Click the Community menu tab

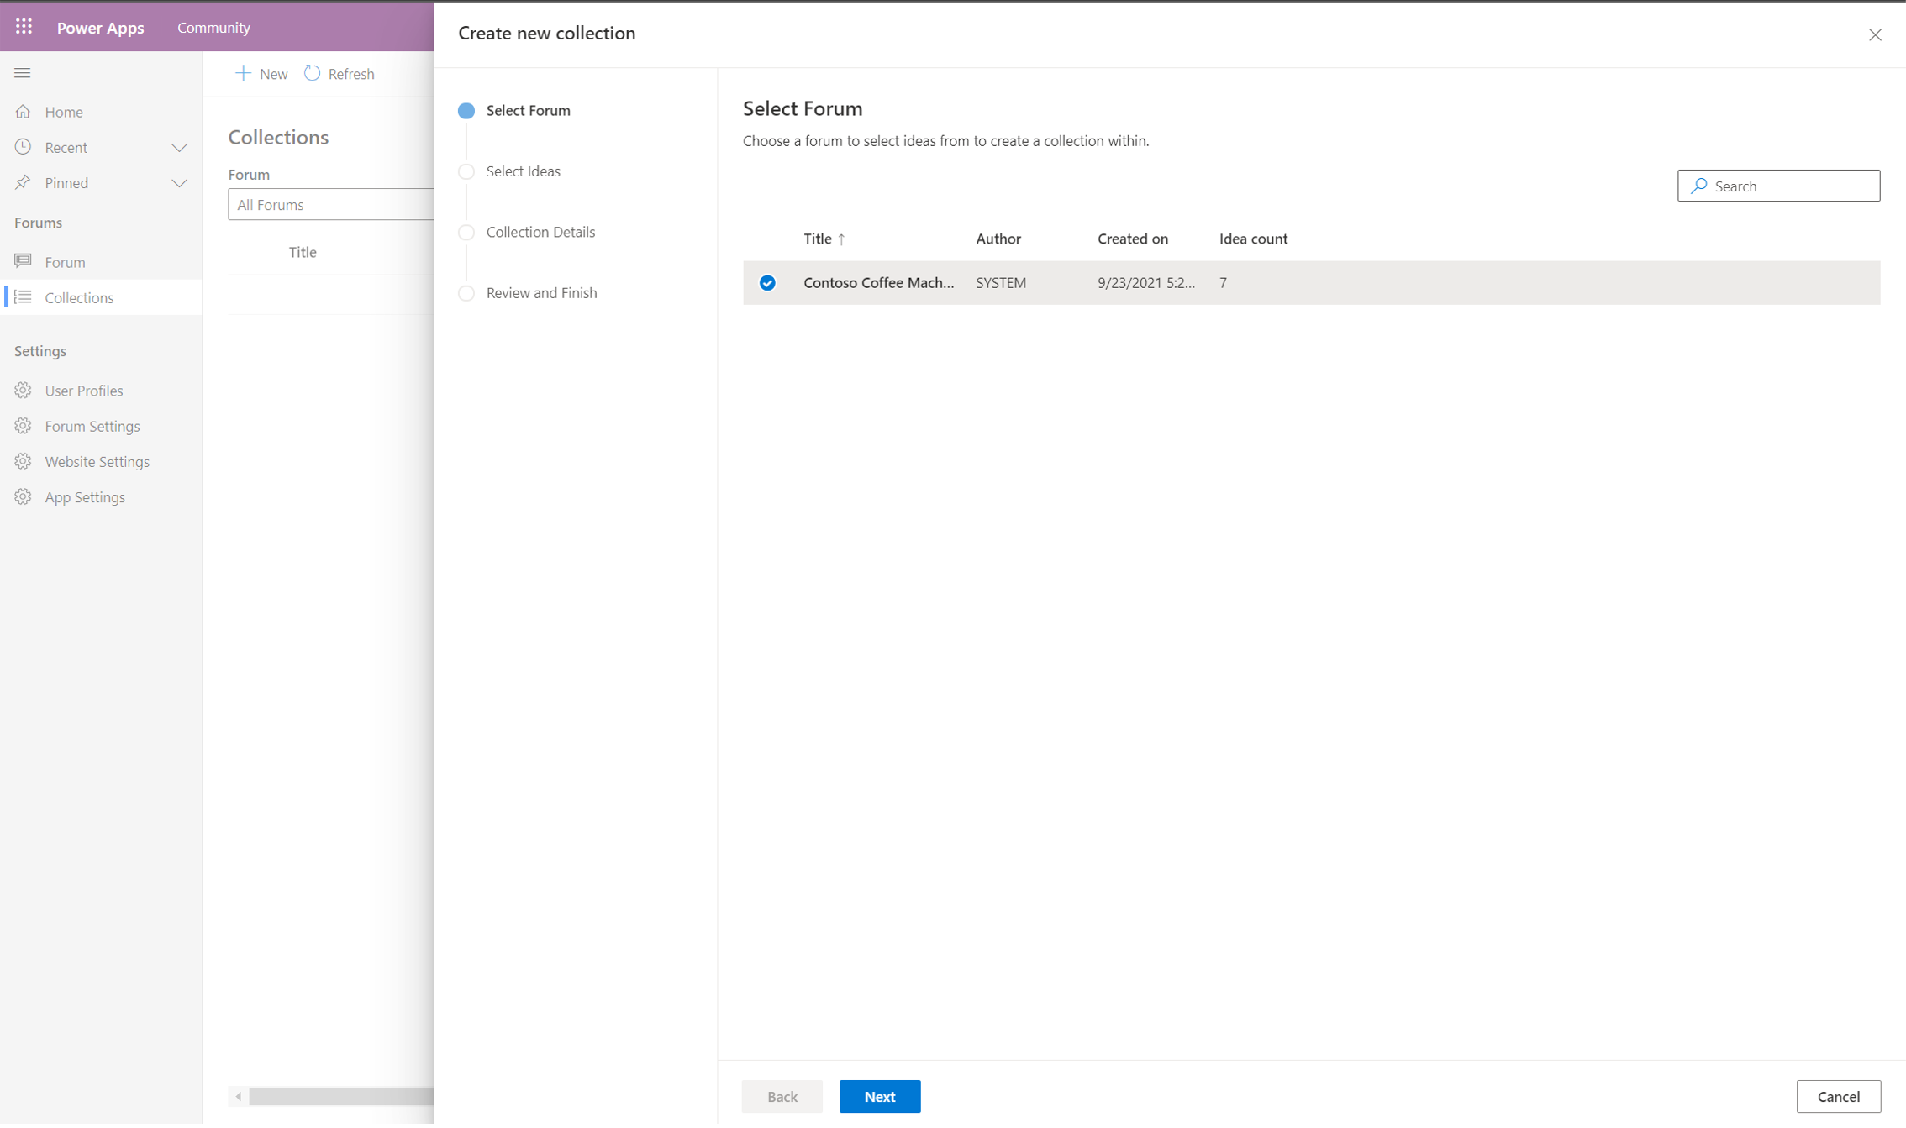coord(213,27)
